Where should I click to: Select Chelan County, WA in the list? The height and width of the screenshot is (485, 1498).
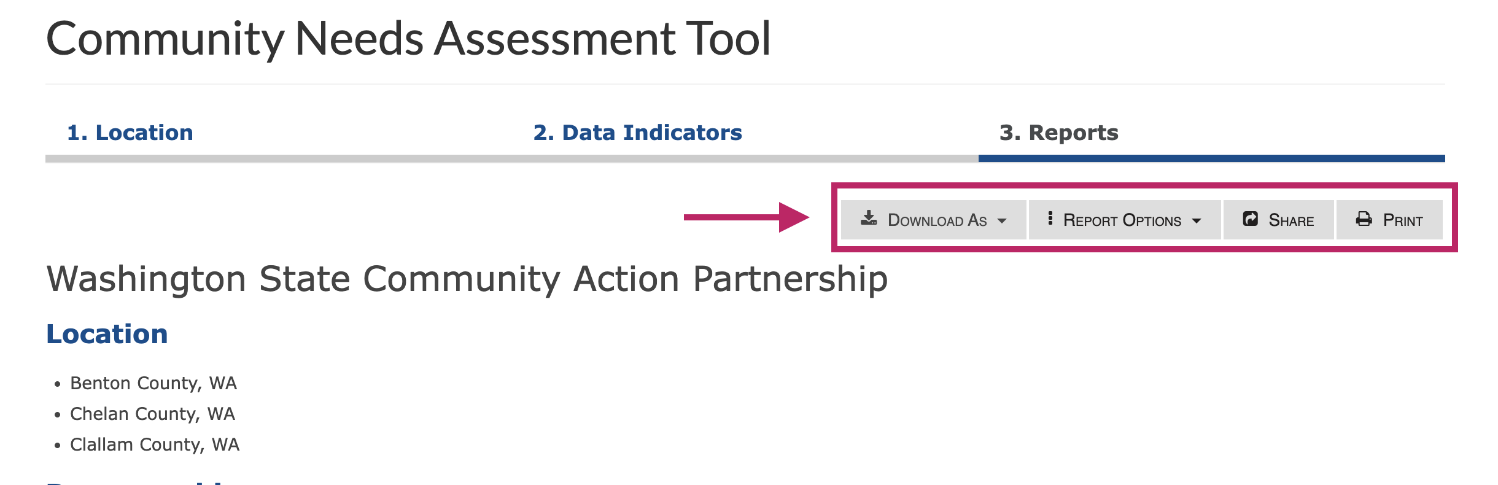pos(152,414)
